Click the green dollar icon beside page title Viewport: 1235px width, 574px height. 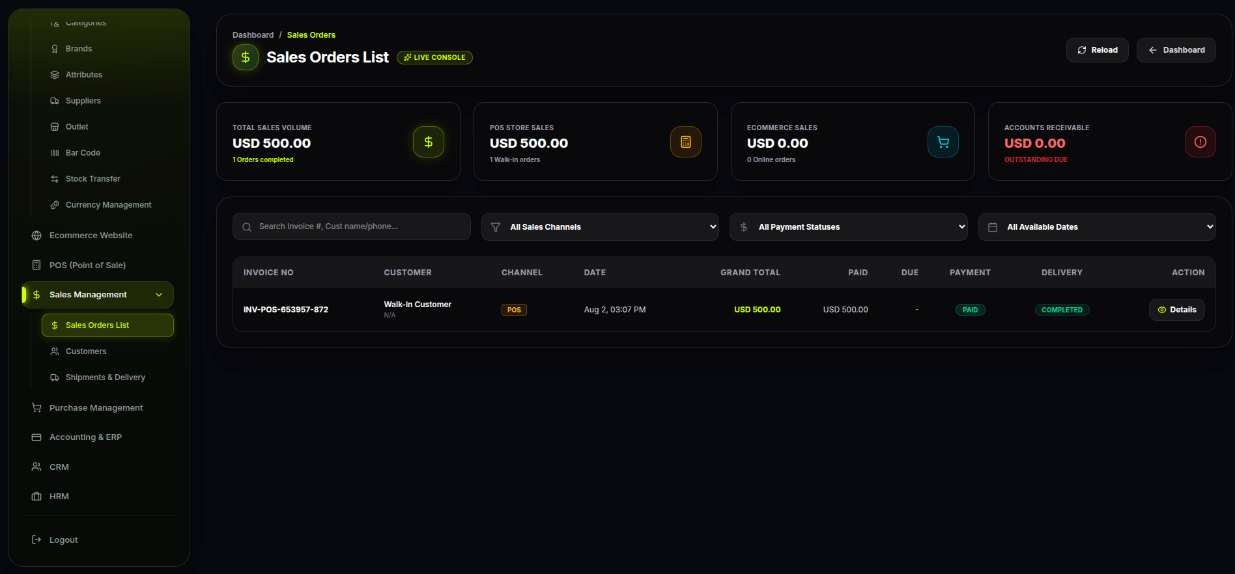click(246, 57)
